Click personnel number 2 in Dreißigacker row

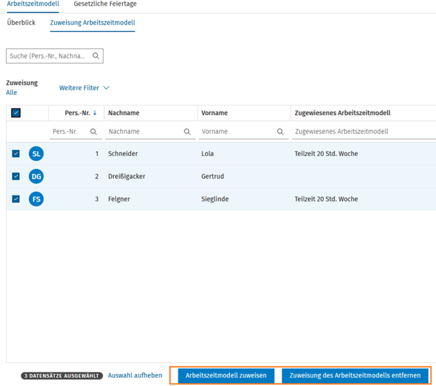click(97, 176)
